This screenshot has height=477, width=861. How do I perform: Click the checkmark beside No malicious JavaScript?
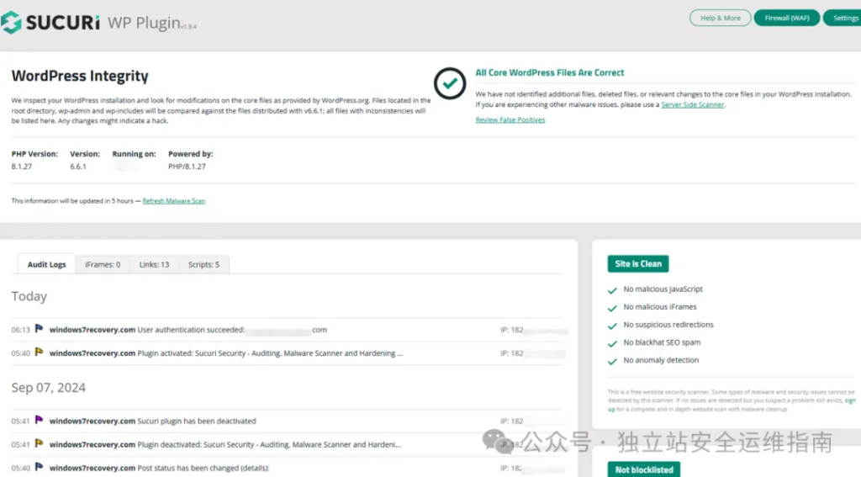coord(612,290)
